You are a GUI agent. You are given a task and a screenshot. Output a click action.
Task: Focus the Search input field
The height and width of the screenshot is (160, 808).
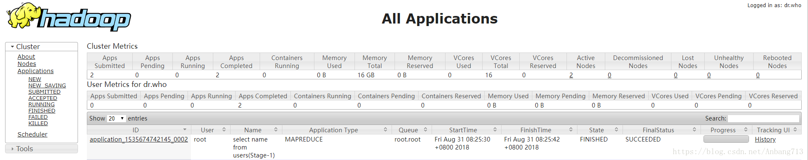pyautogui.click(x=763, y=118)
